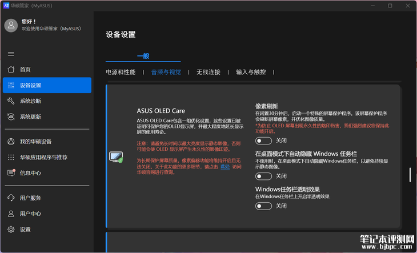Click the person icon next to 用户中心
Viewport: 417px width, 253px height.
click(x=11, y=214)
